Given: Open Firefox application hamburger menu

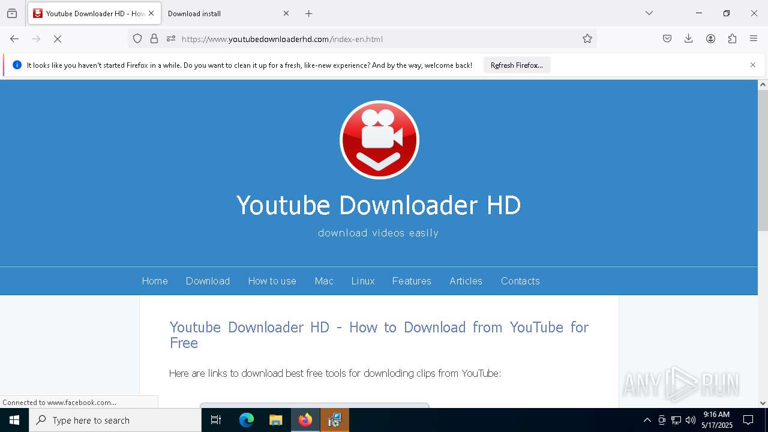Looking at the screenshot, I should (x=754, y=39).
